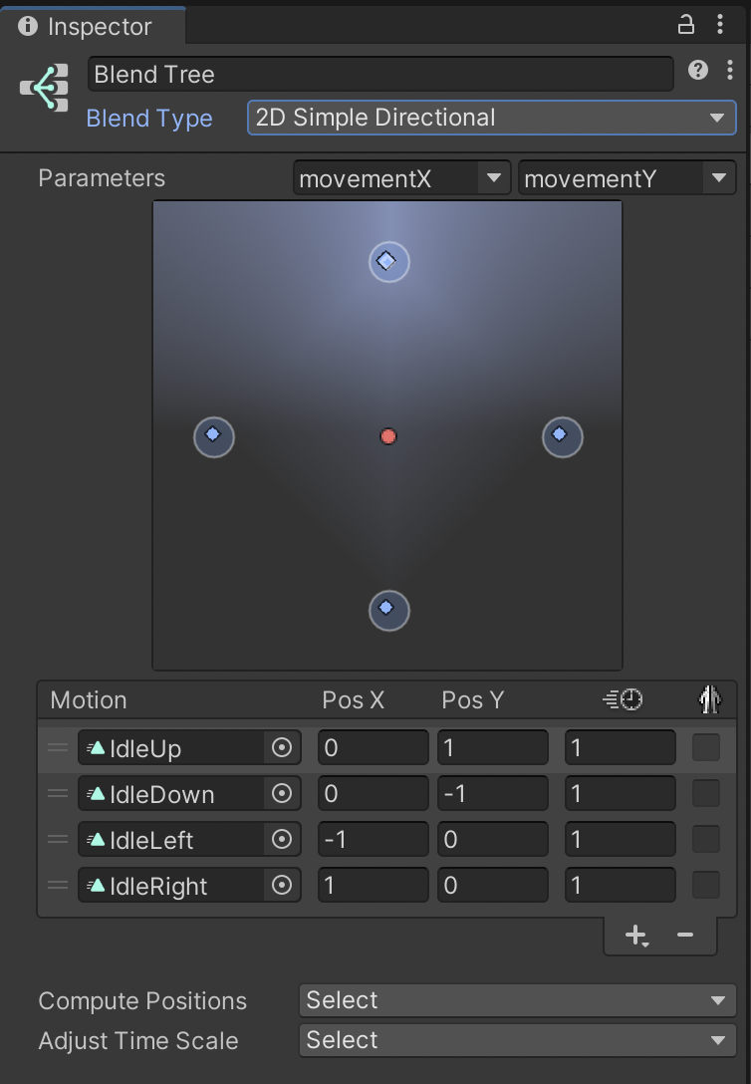
Task: Click object picker next to IdleDown motion
Action: point(282,794)
